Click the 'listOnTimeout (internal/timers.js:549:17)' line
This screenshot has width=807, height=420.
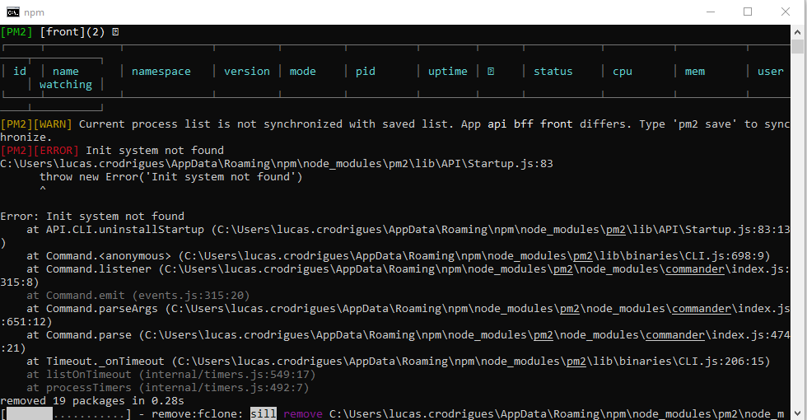(x=171, y=375)
